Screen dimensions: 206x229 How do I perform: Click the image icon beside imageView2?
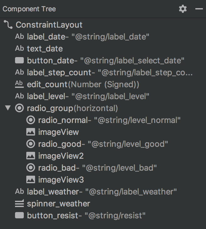(x=31, y=156)
